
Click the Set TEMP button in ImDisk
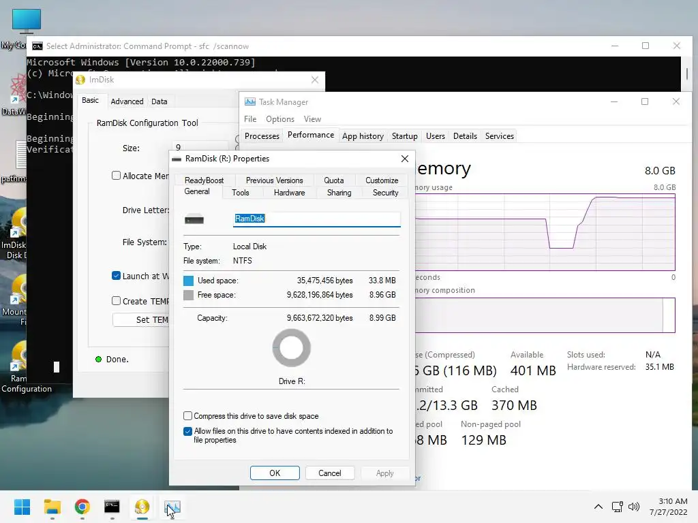(142, 320)
